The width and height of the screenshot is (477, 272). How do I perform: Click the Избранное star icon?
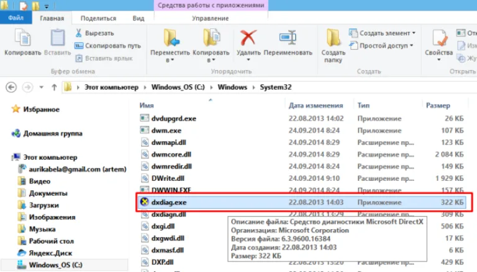click(x=16, y=108)
